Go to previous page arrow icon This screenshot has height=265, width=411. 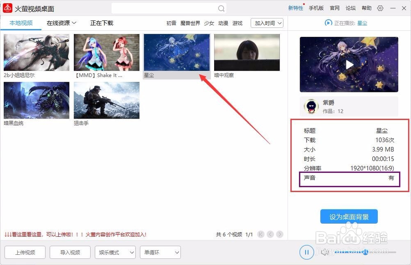pos(270,234)
